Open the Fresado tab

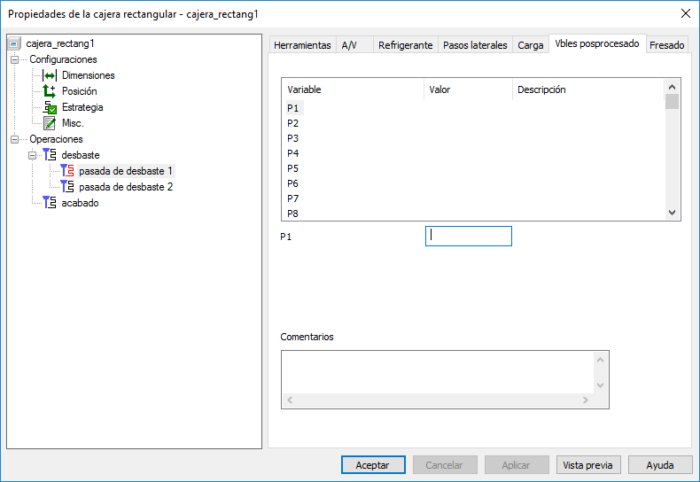pyautogui.click(x=667, y=45)
